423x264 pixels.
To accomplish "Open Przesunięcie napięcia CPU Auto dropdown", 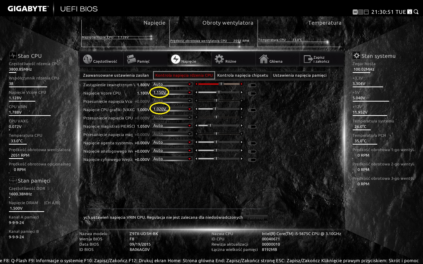I will coord(172,117).
